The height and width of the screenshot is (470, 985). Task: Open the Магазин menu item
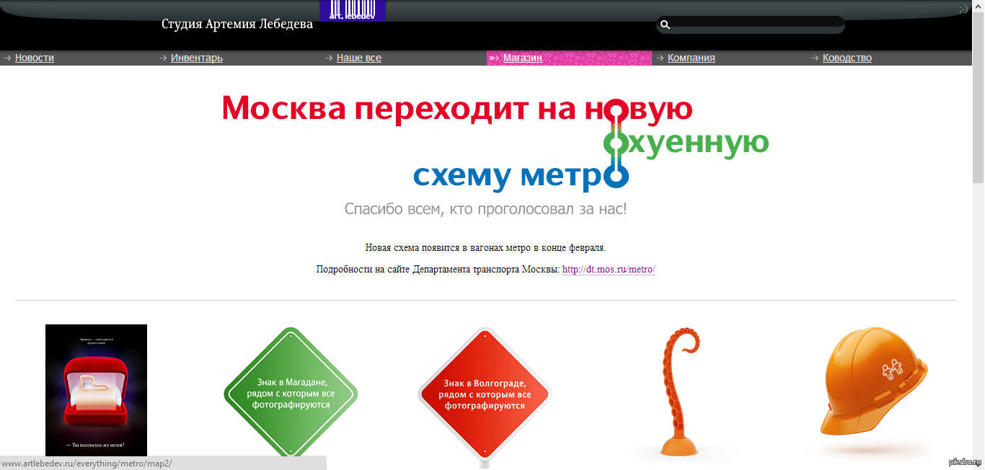click(523, 58)
